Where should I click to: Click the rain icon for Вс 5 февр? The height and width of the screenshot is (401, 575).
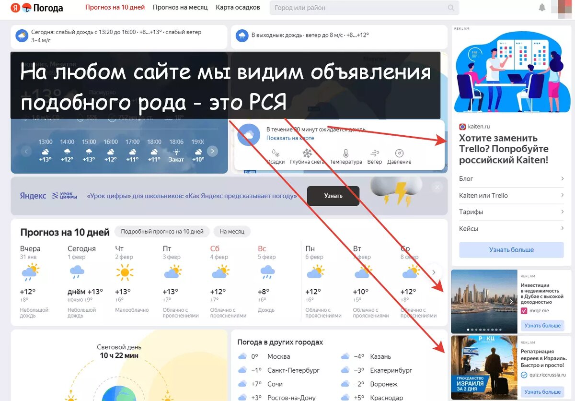[267, 272]
